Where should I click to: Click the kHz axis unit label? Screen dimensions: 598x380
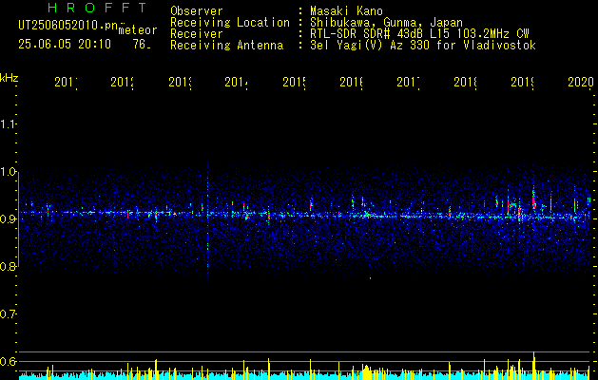[9, 78]
